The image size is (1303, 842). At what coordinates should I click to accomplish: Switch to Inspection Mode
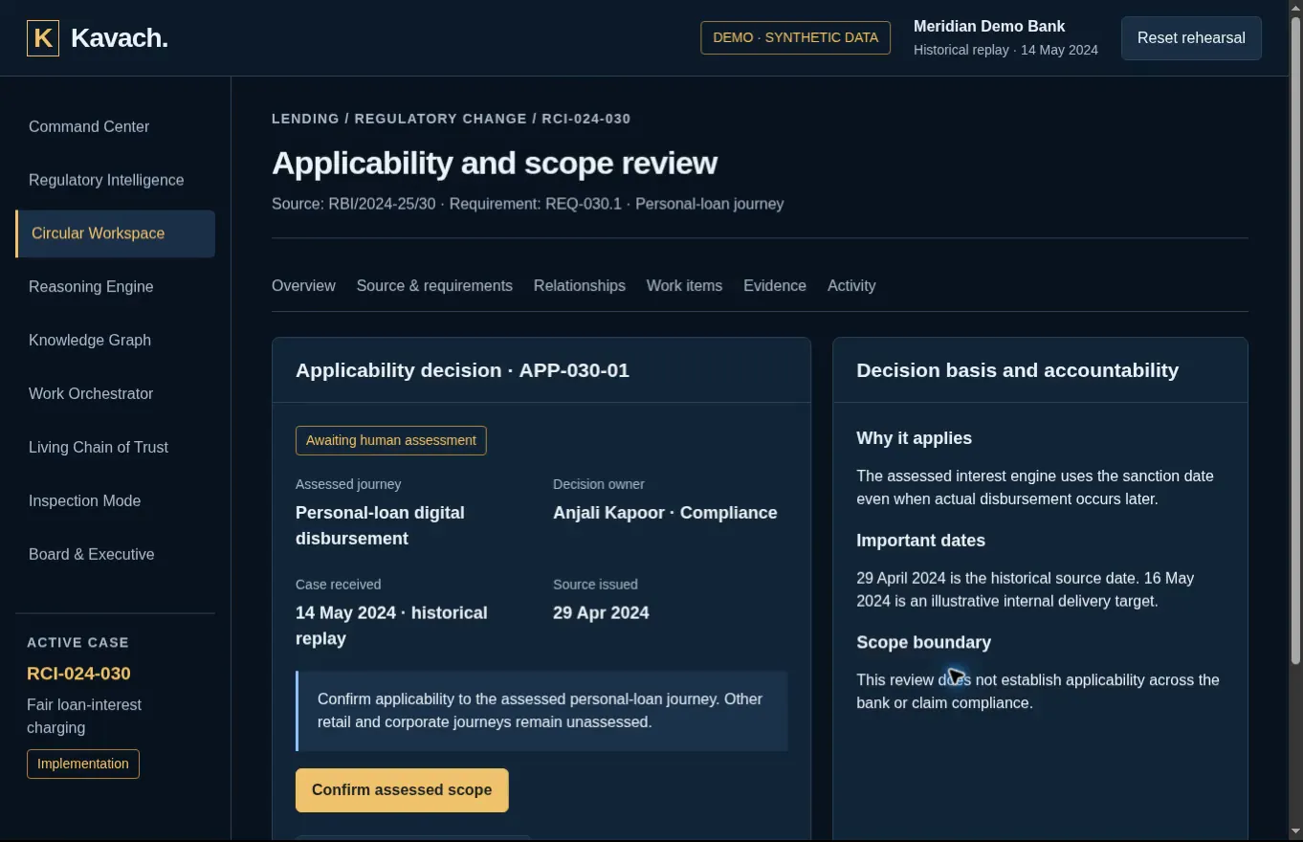84,501
